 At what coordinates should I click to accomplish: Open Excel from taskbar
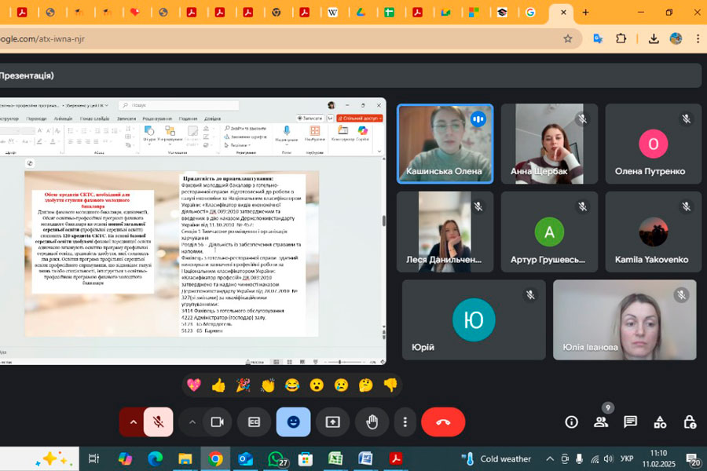[x=335, y=458]
